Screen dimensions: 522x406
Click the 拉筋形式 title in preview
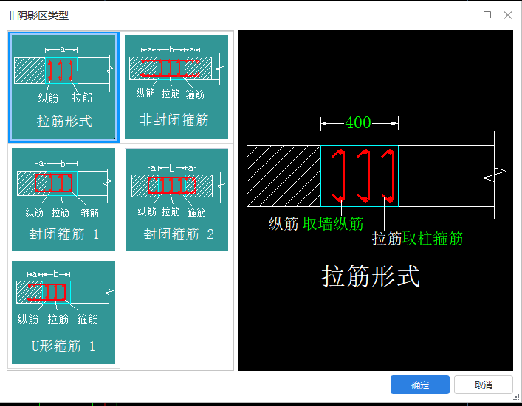click(370, 276)
